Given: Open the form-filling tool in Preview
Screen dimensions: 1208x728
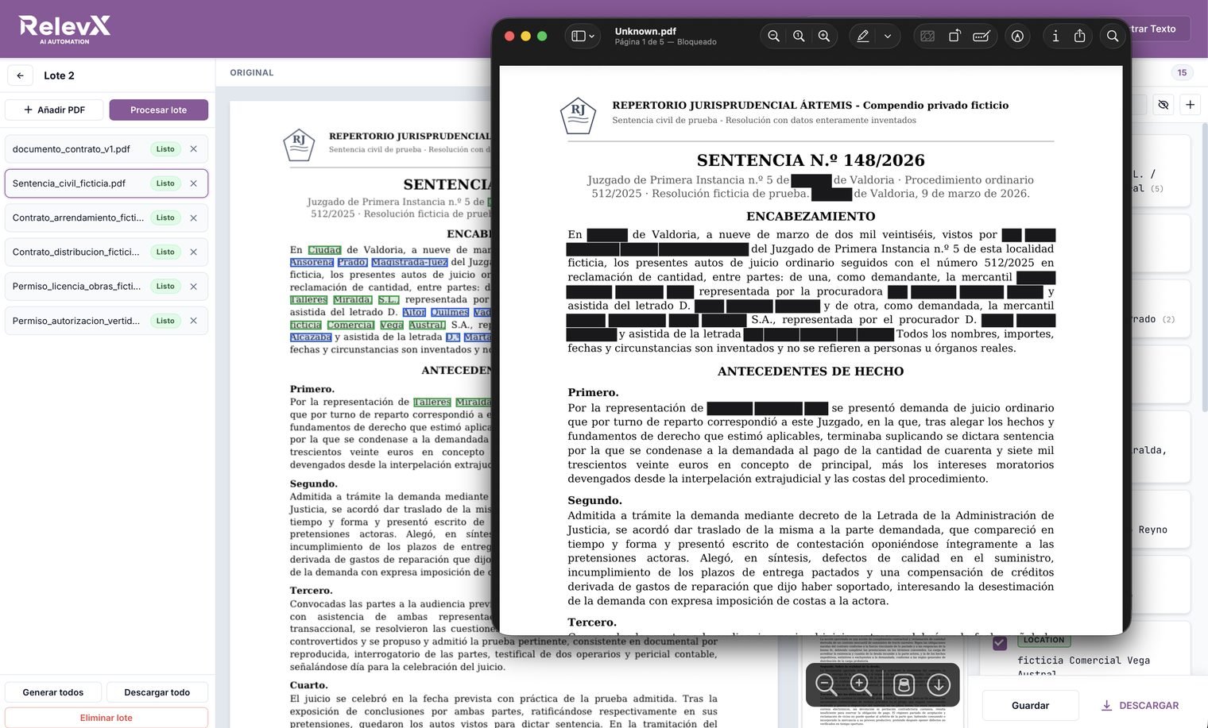Looking at the screenshot, I should click(x=981, y=36).
